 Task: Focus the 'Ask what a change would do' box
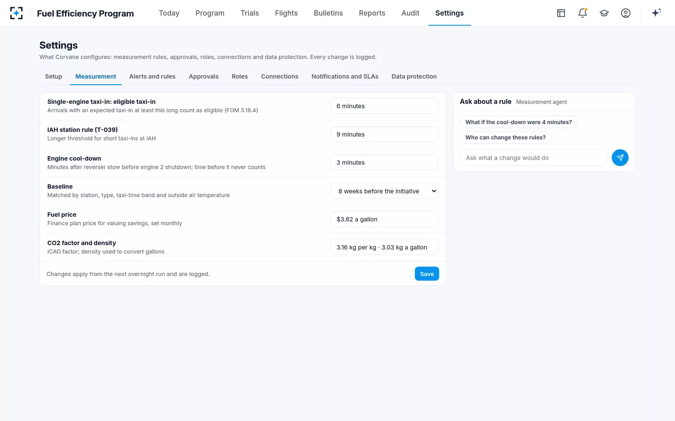(x=533, y=158)
